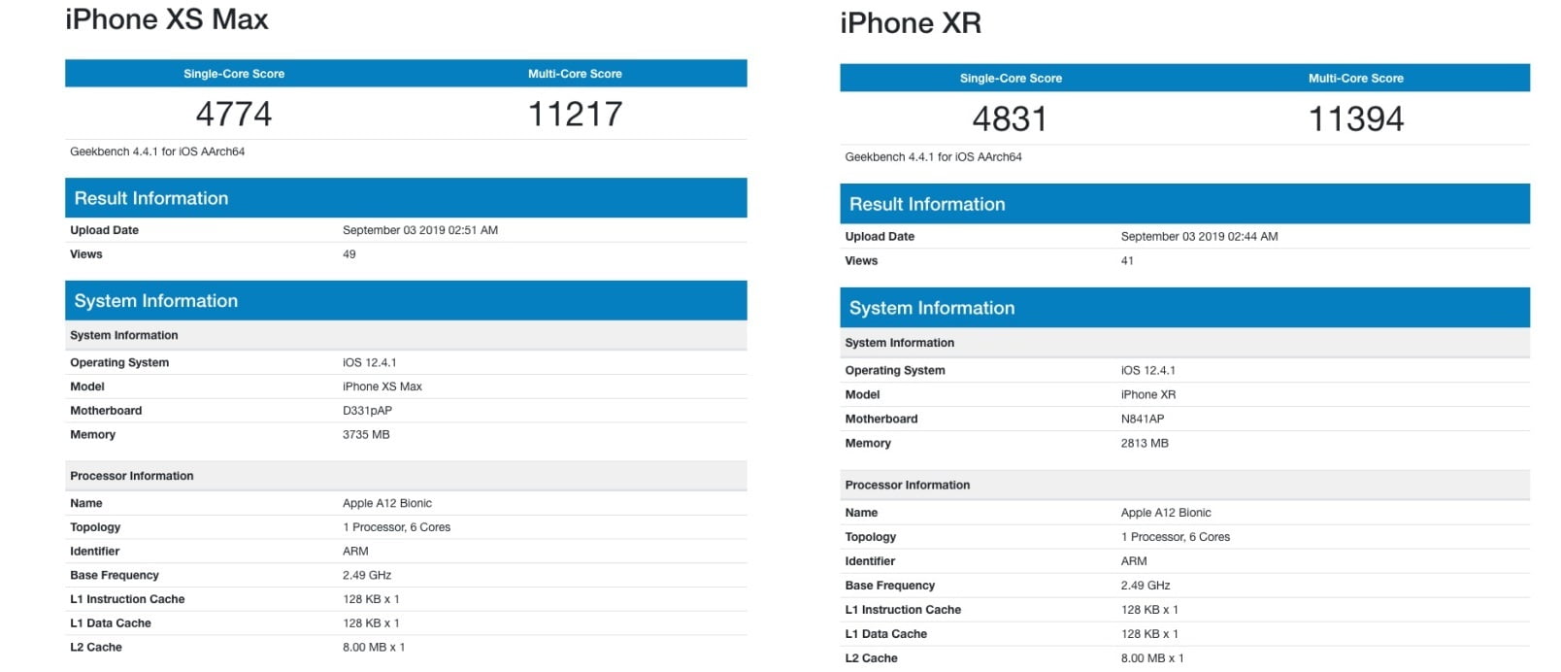
Task: Select memory value 3735 MB
Action: coord(365,435)
